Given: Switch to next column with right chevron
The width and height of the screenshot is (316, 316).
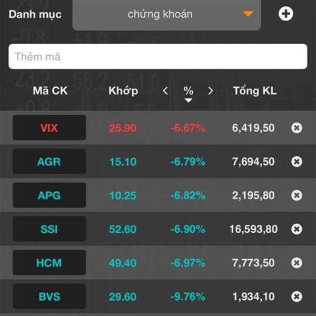Looking at the screenshot, I should pos(210,91).
